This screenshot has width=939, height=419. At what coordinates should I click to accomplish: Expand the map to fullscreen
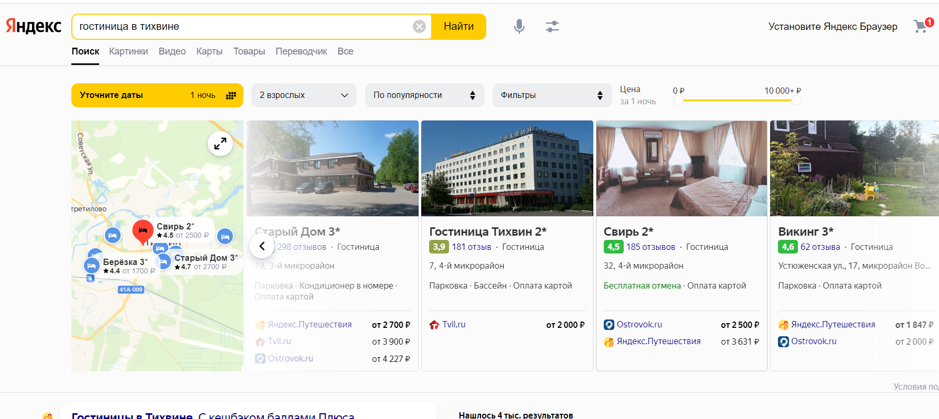(220, 143)
